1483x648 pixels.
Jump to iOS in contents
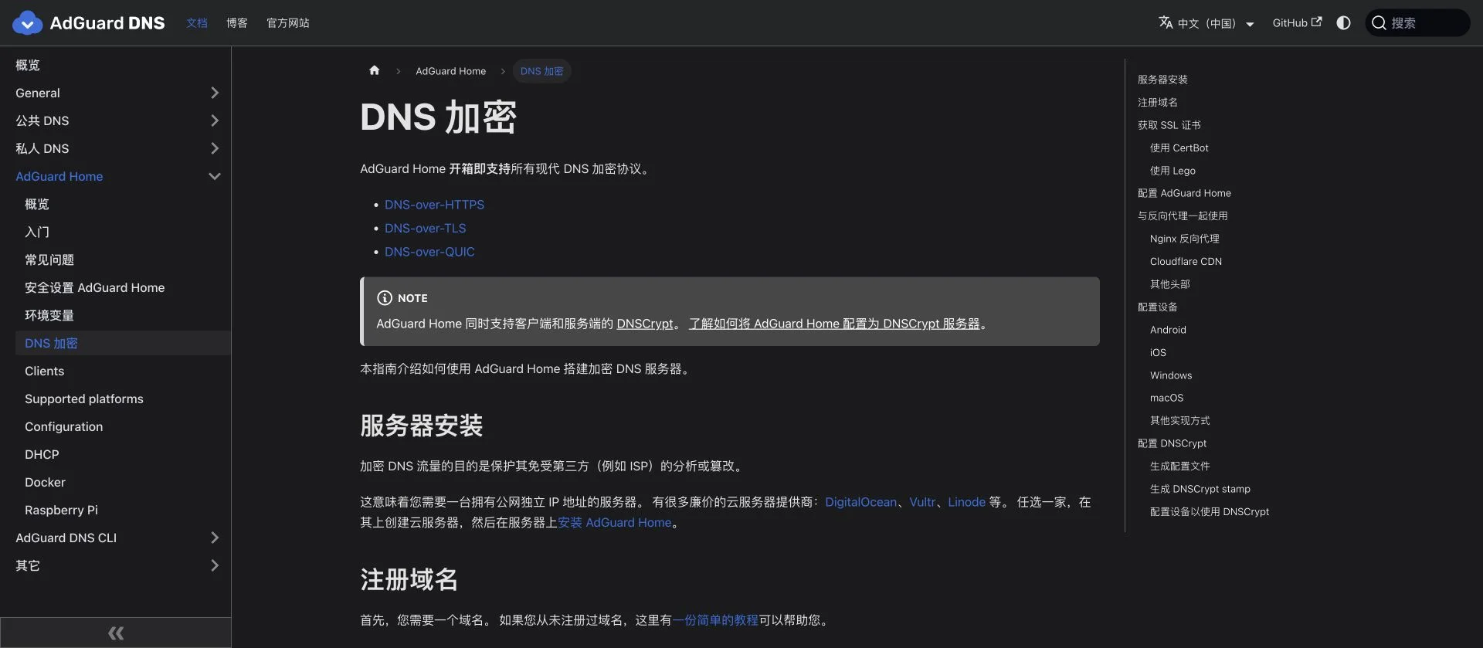(x=1158, y=352)
